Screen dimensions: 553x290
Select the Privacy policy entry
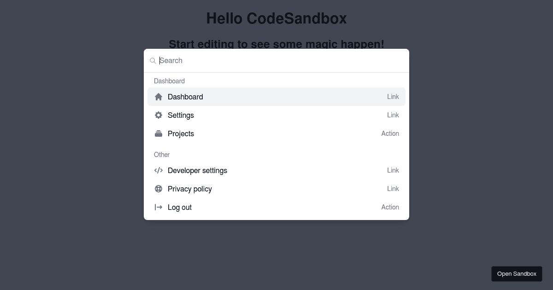click(189, 189)
